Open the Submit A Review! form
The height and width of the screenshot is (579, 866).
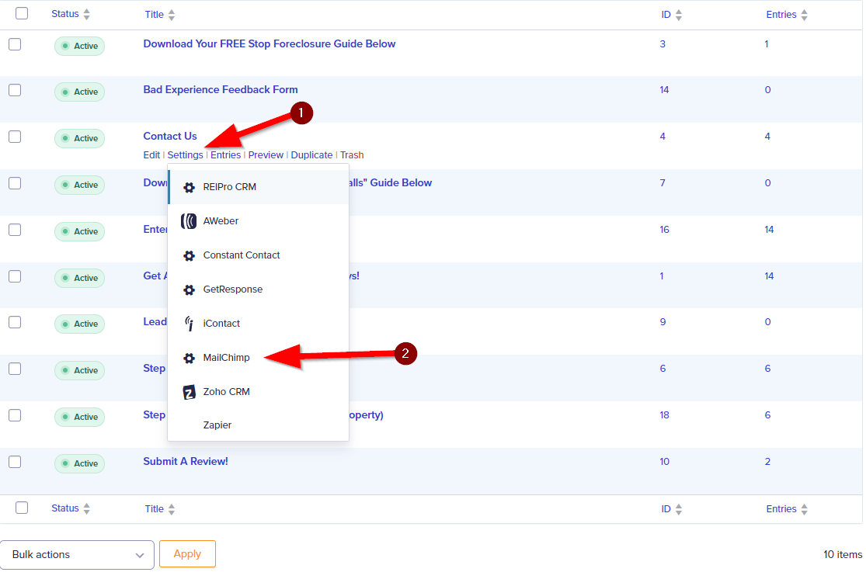[186, 462]
